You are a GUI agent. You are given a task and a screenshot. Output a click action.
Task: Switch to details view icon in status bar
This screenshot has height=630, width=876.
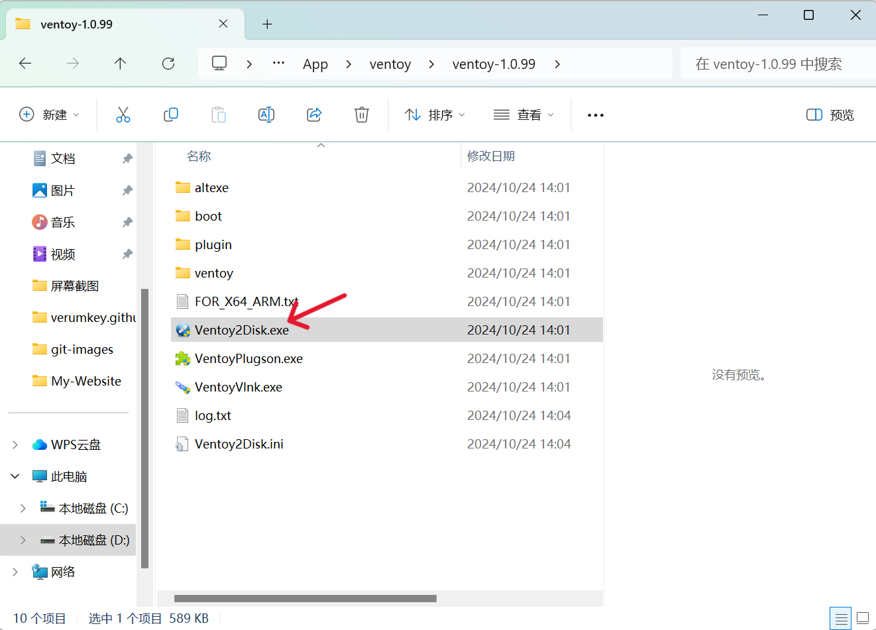coord(841,619)
